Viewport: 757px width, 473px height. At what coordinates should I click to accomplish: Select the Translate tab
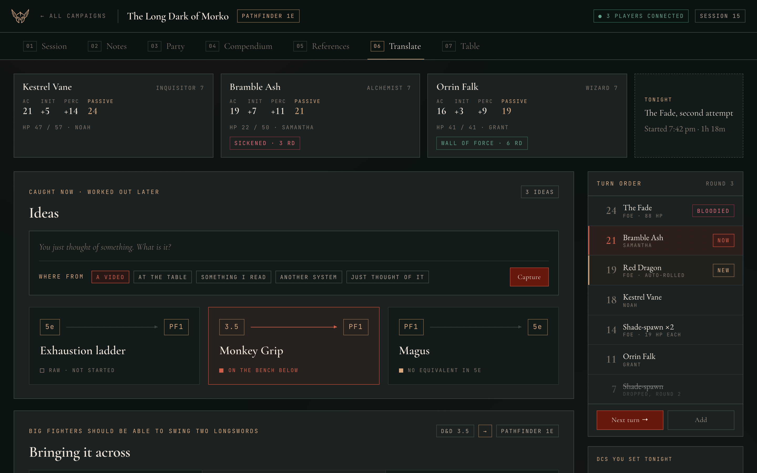(396, 46)
